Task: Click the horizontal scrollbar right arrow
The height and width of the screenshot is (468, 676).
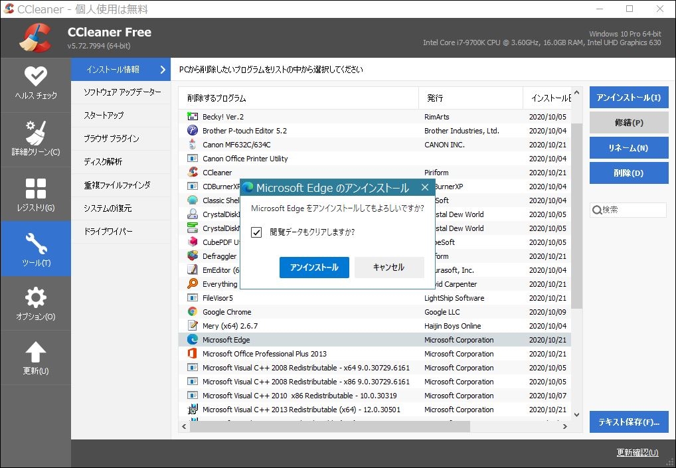Action: 564,426
